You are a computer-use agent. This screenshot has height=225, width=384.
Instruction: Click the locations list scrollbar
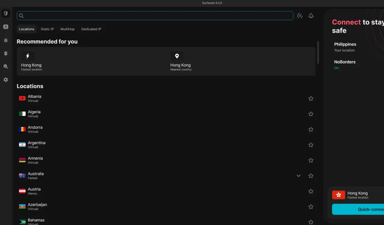[318, 52]
